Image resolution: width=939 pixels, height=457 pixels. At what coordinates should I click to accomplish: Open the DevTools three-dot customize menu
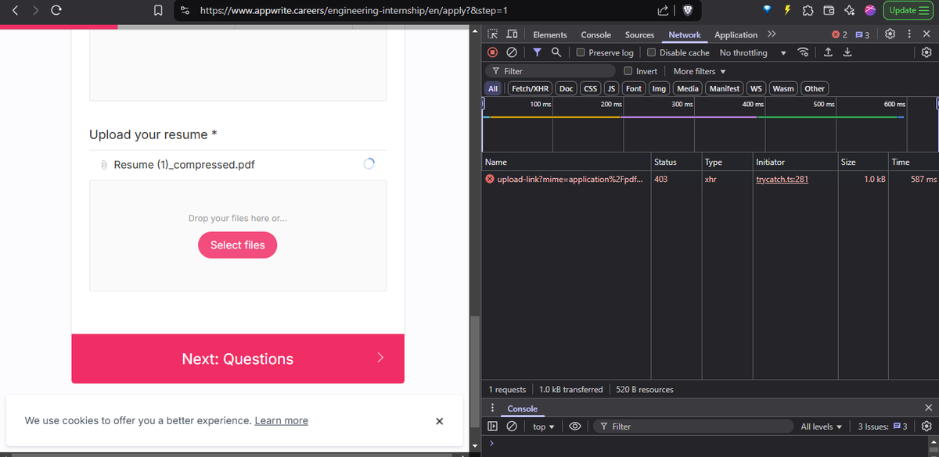pyautogui.click(x=908, y=34)
